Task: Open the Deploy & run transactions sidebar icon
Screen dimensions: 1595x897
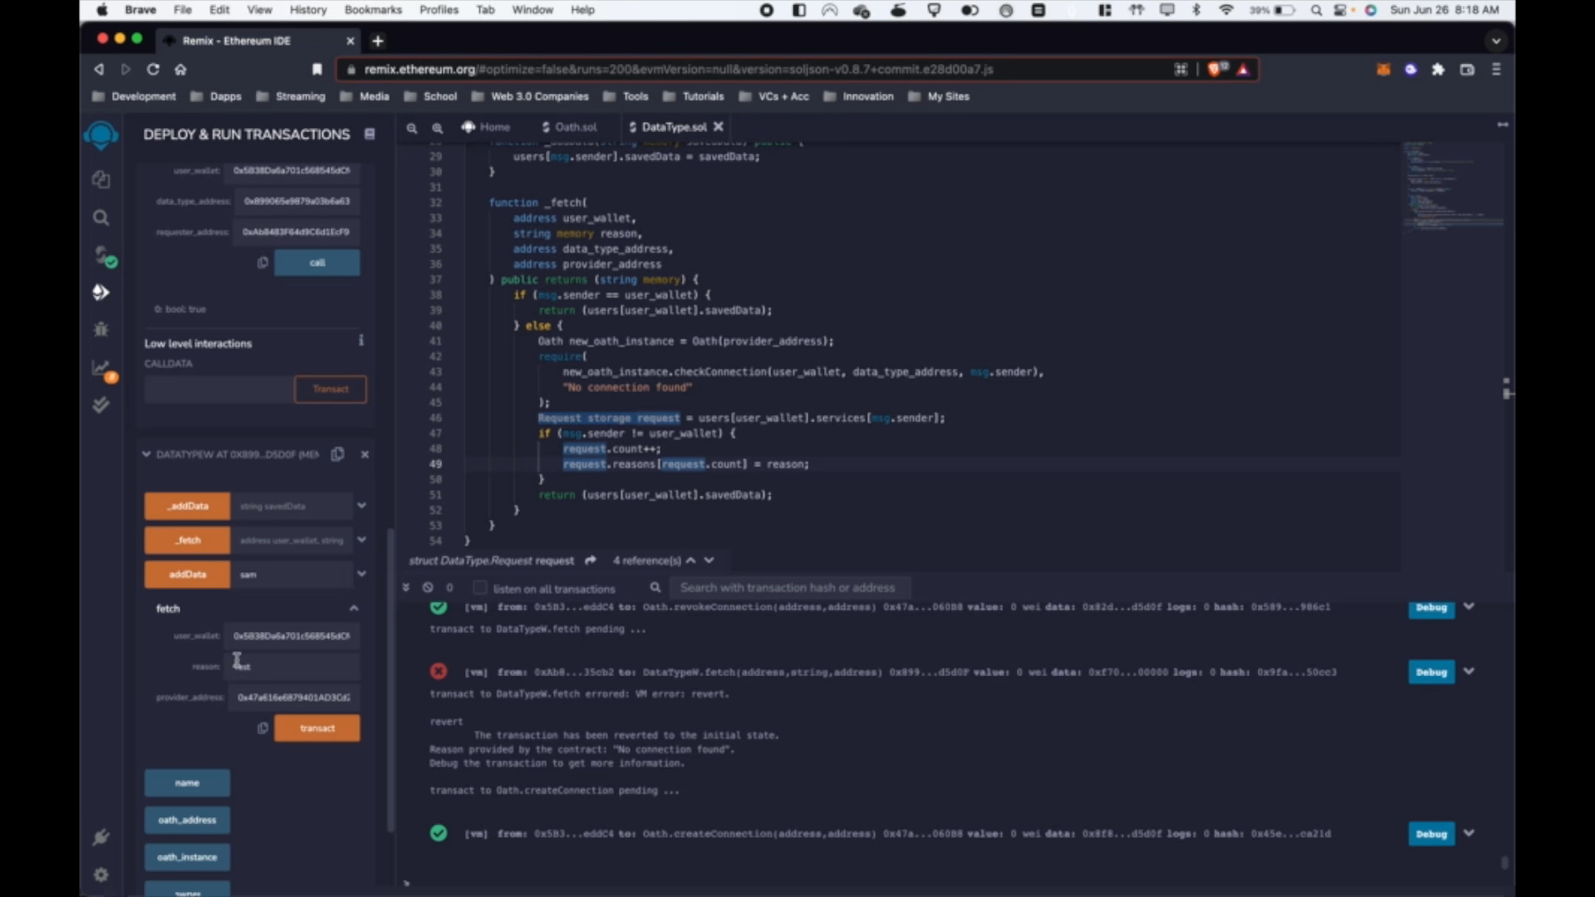Action: (x=101, y=292)
